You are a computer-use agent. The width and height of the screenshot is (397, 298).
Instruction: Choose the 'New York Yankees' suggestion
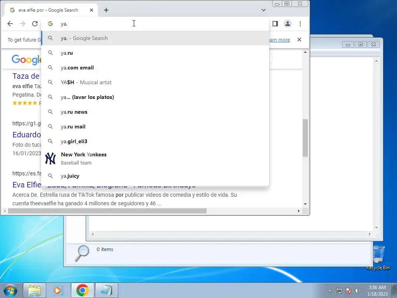(x=155, y=159)
